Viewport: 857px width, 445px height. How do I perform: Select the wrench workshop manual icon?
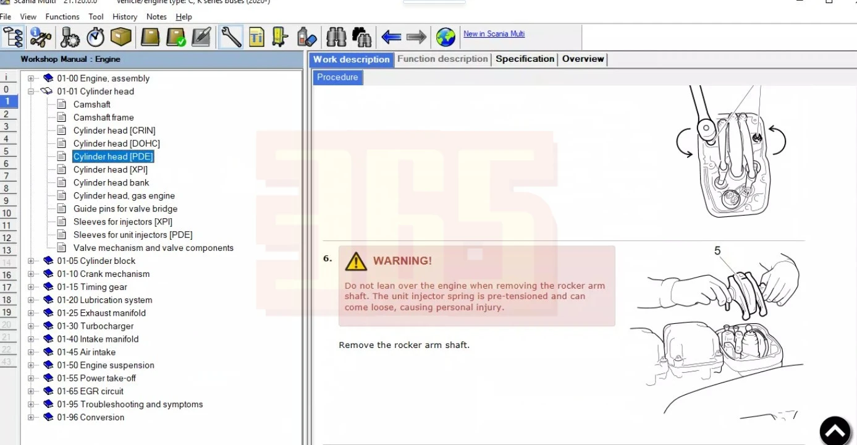point(230,37)
